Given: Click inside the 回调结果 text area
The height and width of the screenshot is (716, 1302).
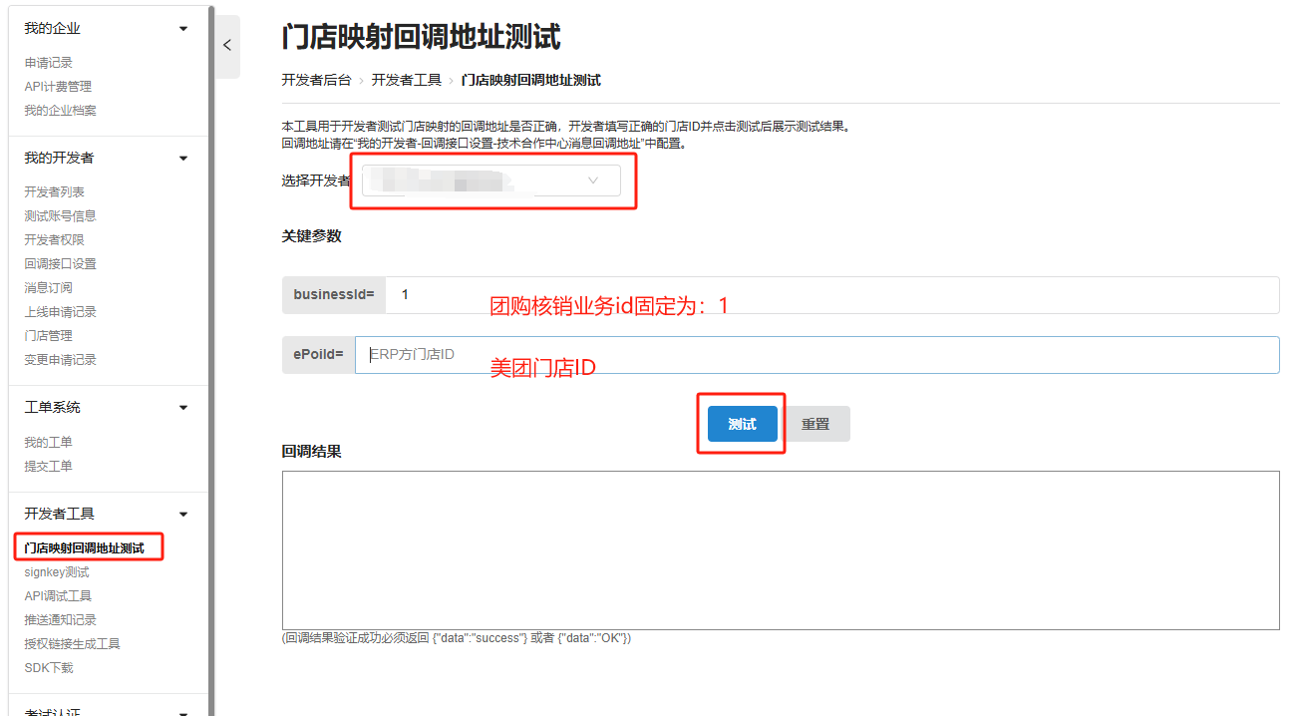Looking at the screenshot, I should point(780,549).
